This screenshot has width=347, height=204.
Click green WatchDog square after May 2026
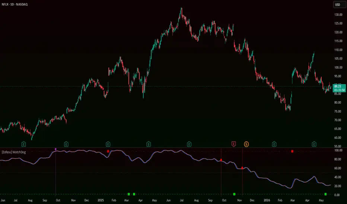tap(325, 194)
